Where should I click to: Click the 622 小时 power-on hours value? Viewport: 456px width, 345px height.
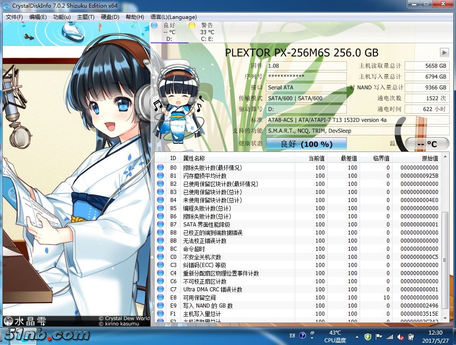(427, 109)
